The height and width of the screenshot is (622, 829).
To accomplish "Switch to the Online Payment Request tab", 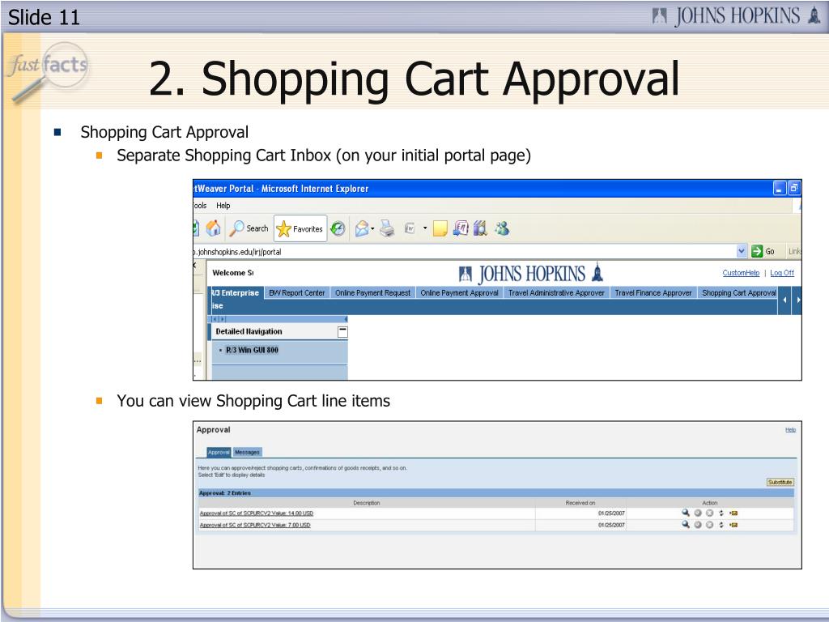I will tap(372, 292).
